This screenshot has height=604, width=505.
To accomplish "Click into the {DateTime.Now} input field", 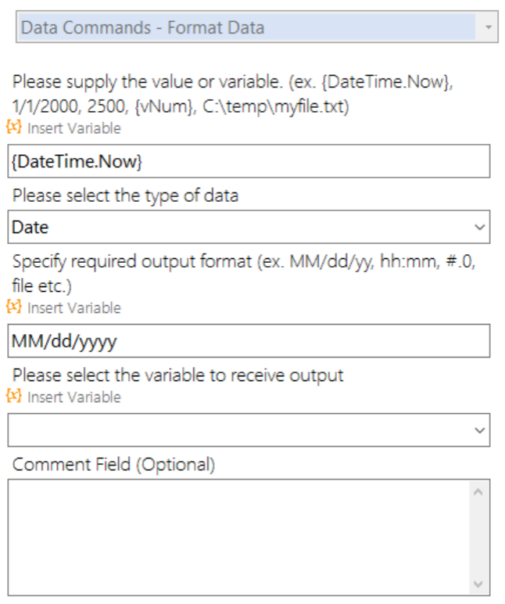I will pos(249,161).
